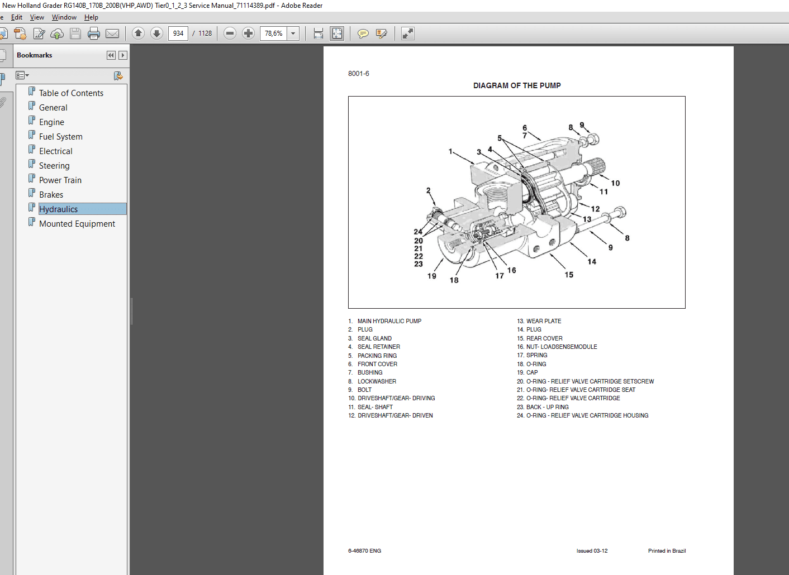This screenshot has width=789, height=575.
Task: Switch to Read Mode view
Action: coord(408,33)
